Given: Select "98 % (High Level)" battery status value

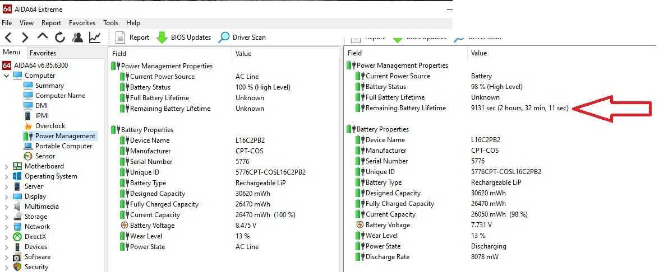Looking at the screenshot, I should 497,87.
